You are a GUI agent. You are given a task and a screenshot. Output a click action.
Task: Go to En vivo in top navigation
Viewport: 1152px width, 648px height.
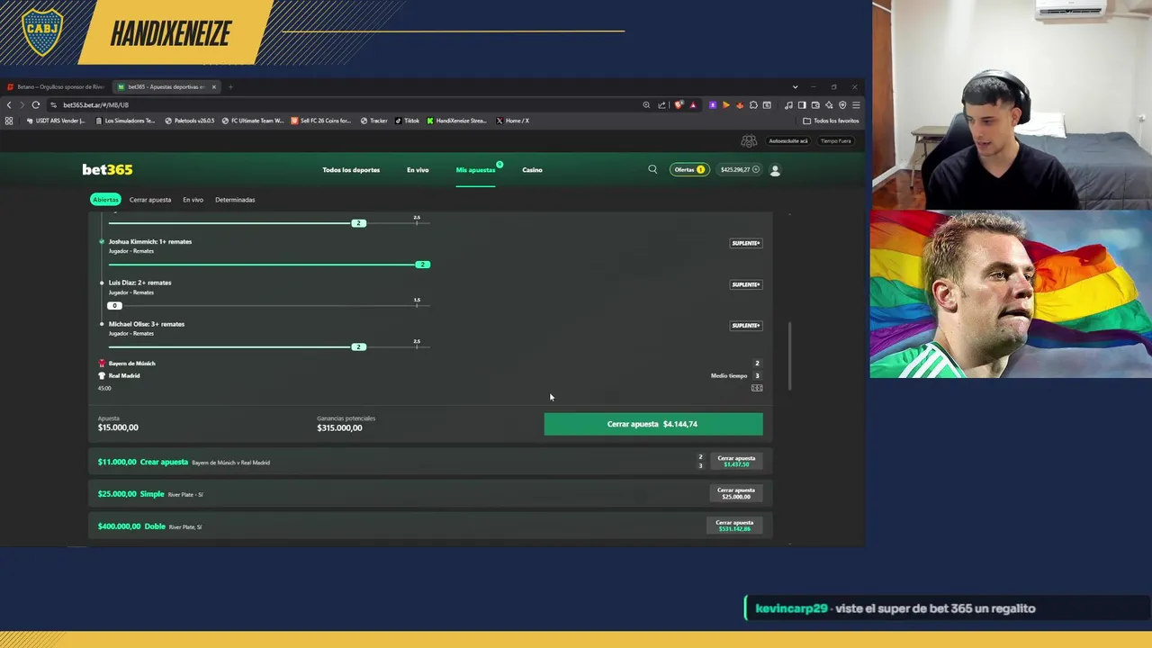[418, 170]
